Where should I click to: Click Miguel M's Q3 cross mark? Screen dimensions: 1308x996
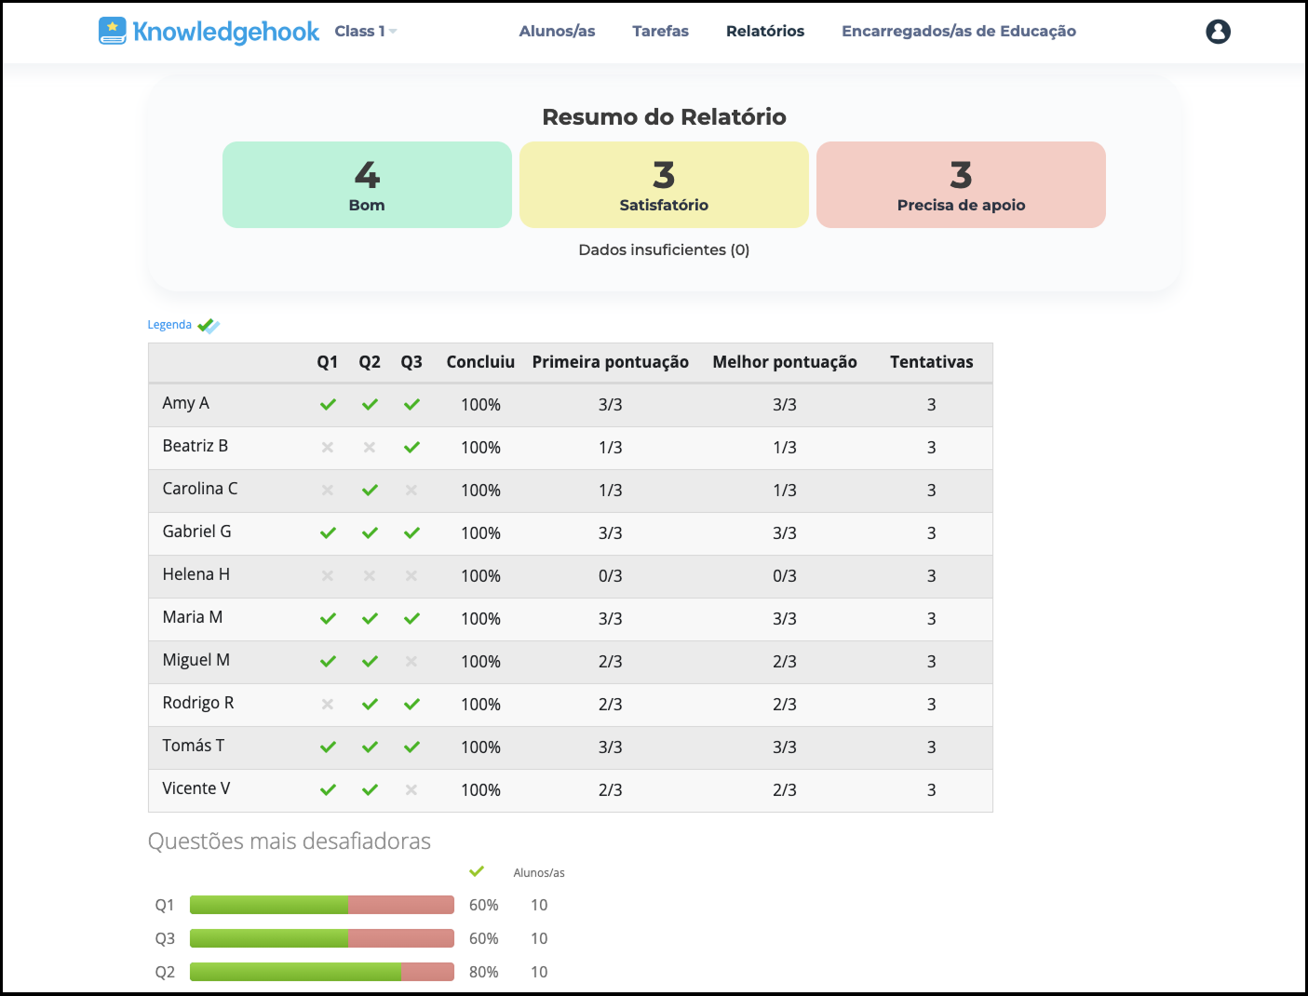coord(411,662)
